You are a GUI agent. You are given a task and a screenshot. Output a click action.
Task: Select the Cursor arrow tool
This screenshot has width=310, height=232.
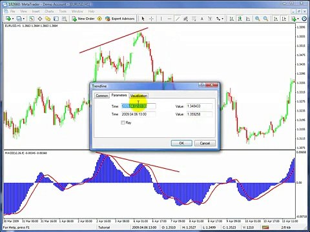pos(143,19)
